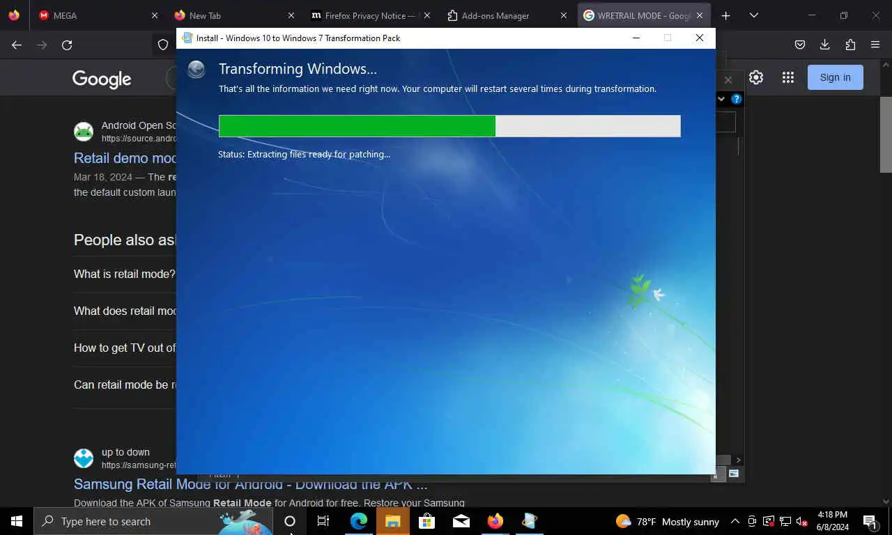Image resolution: width=892 pixels, height=535 pixels.
Task: Switch to Firefox on the taskbar
Action: (x=495, y=521)
